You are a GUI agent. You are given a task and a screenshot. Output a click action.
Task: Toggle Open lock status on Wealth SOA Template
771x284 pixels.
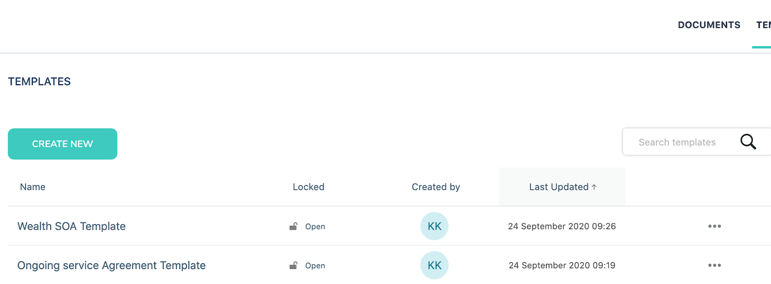tap(315, 226)
